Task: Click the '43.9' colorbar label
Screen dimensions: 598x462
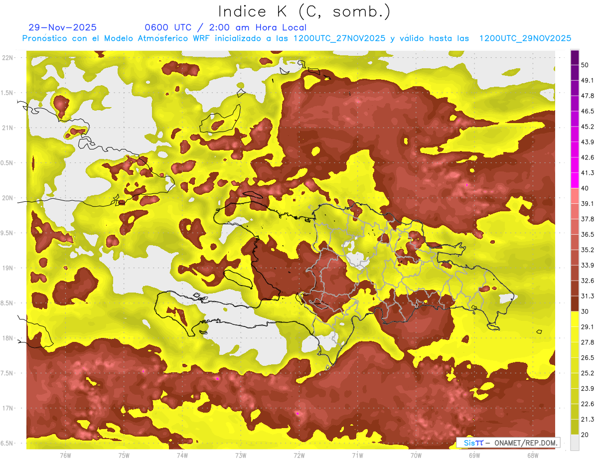Action: [x=588, y=142]
